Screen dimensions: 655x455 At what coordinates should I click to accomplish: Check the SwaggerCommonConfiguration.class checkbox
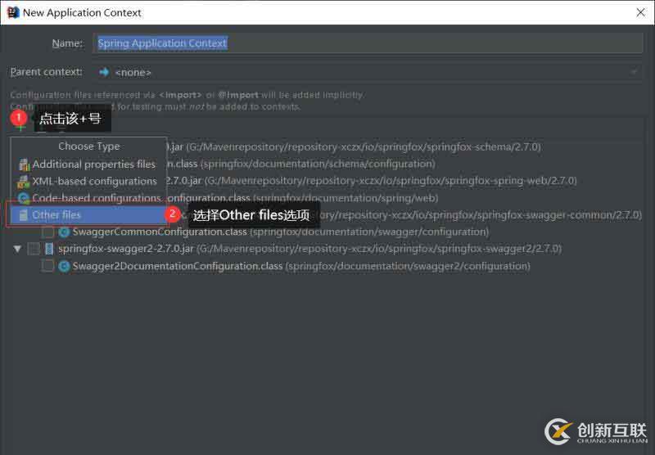(x=47, y=232)
